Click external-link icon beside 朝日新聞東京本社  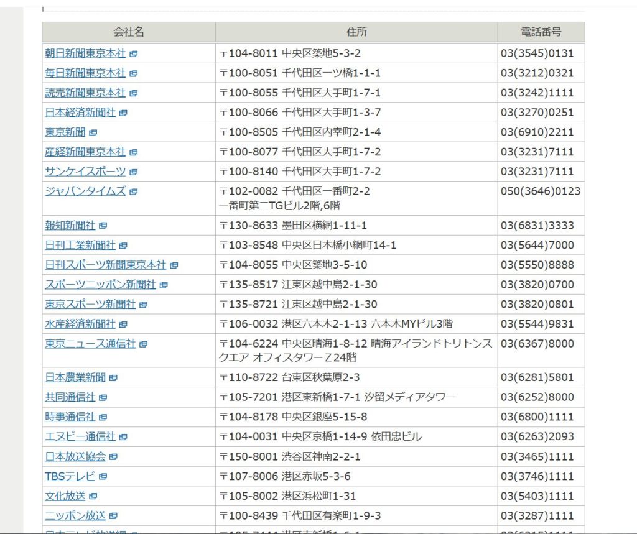pyautogui.click(x=134, y=54)
